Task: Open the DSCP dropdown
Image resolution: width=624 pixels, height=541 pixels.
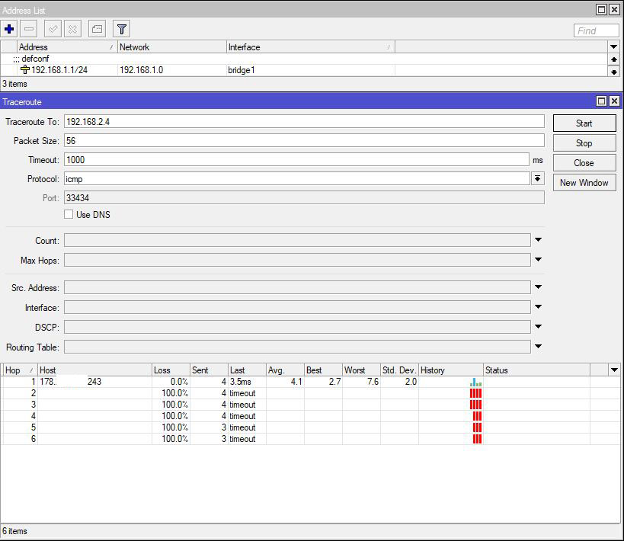Action: click(x=538, y=326)
